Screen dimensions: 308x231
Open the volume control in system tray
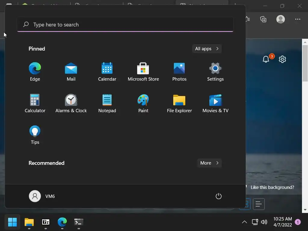(x=264, y=222)
